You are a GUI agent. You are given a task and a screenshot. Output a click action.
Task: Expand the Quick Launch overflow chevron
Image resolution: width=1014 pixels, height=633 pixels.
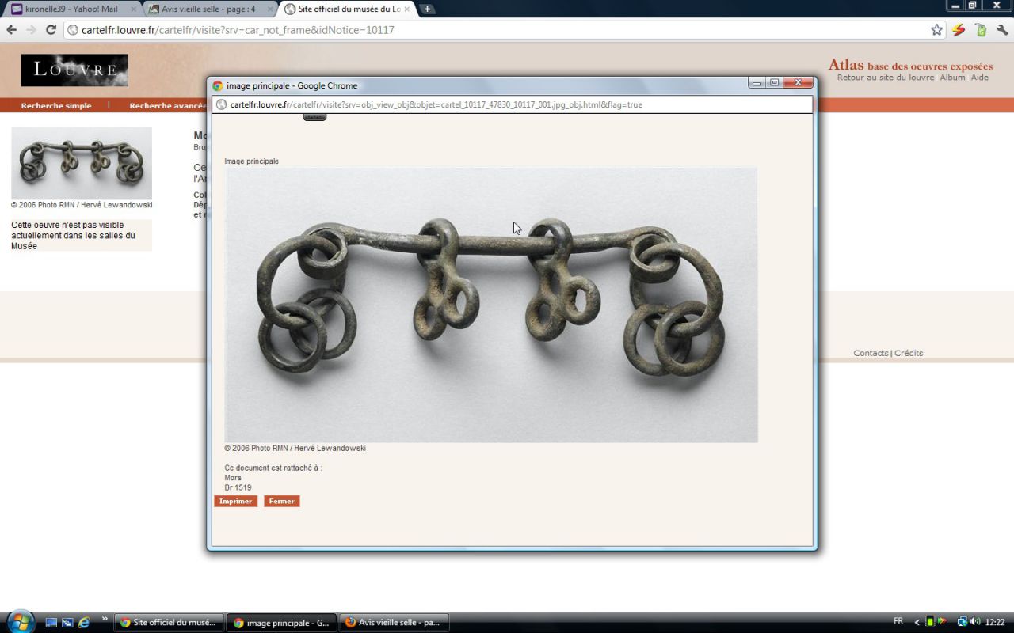105,620
